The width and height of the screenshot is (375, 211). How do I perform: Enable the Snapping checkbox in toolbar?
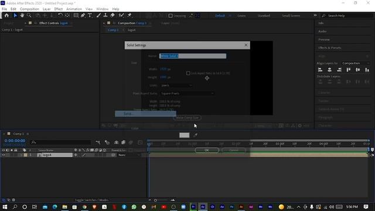pyautogui.click(x=171, y=16)
